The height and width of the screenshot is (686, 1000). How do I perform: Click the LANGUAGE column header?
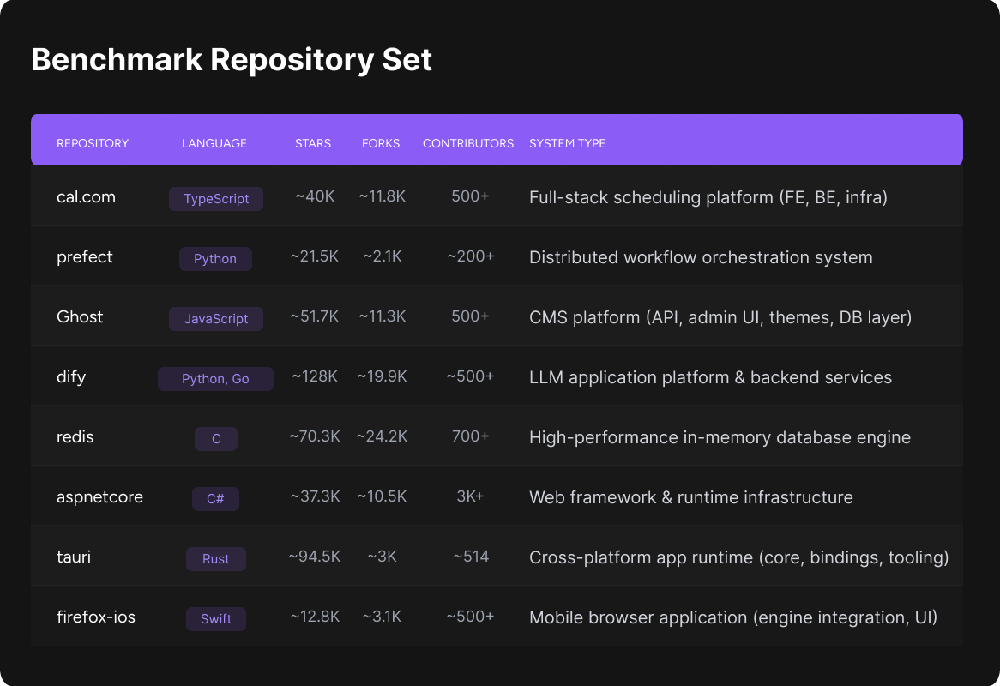(x=214, y=143)
